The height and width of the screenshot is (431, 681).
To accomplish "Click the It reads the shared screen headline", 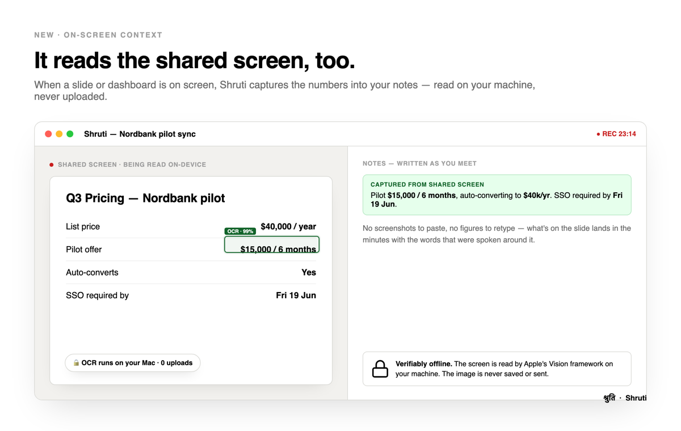I will pos(194,61).
